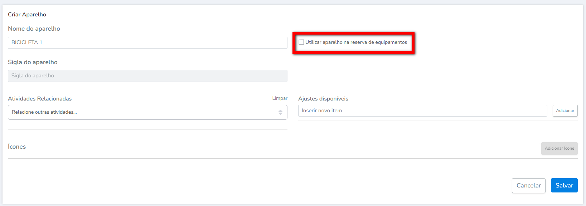This screenshot has width=586, height=206.
Task: Click the Adicionar Ícone button
Action: pos(559,148)
